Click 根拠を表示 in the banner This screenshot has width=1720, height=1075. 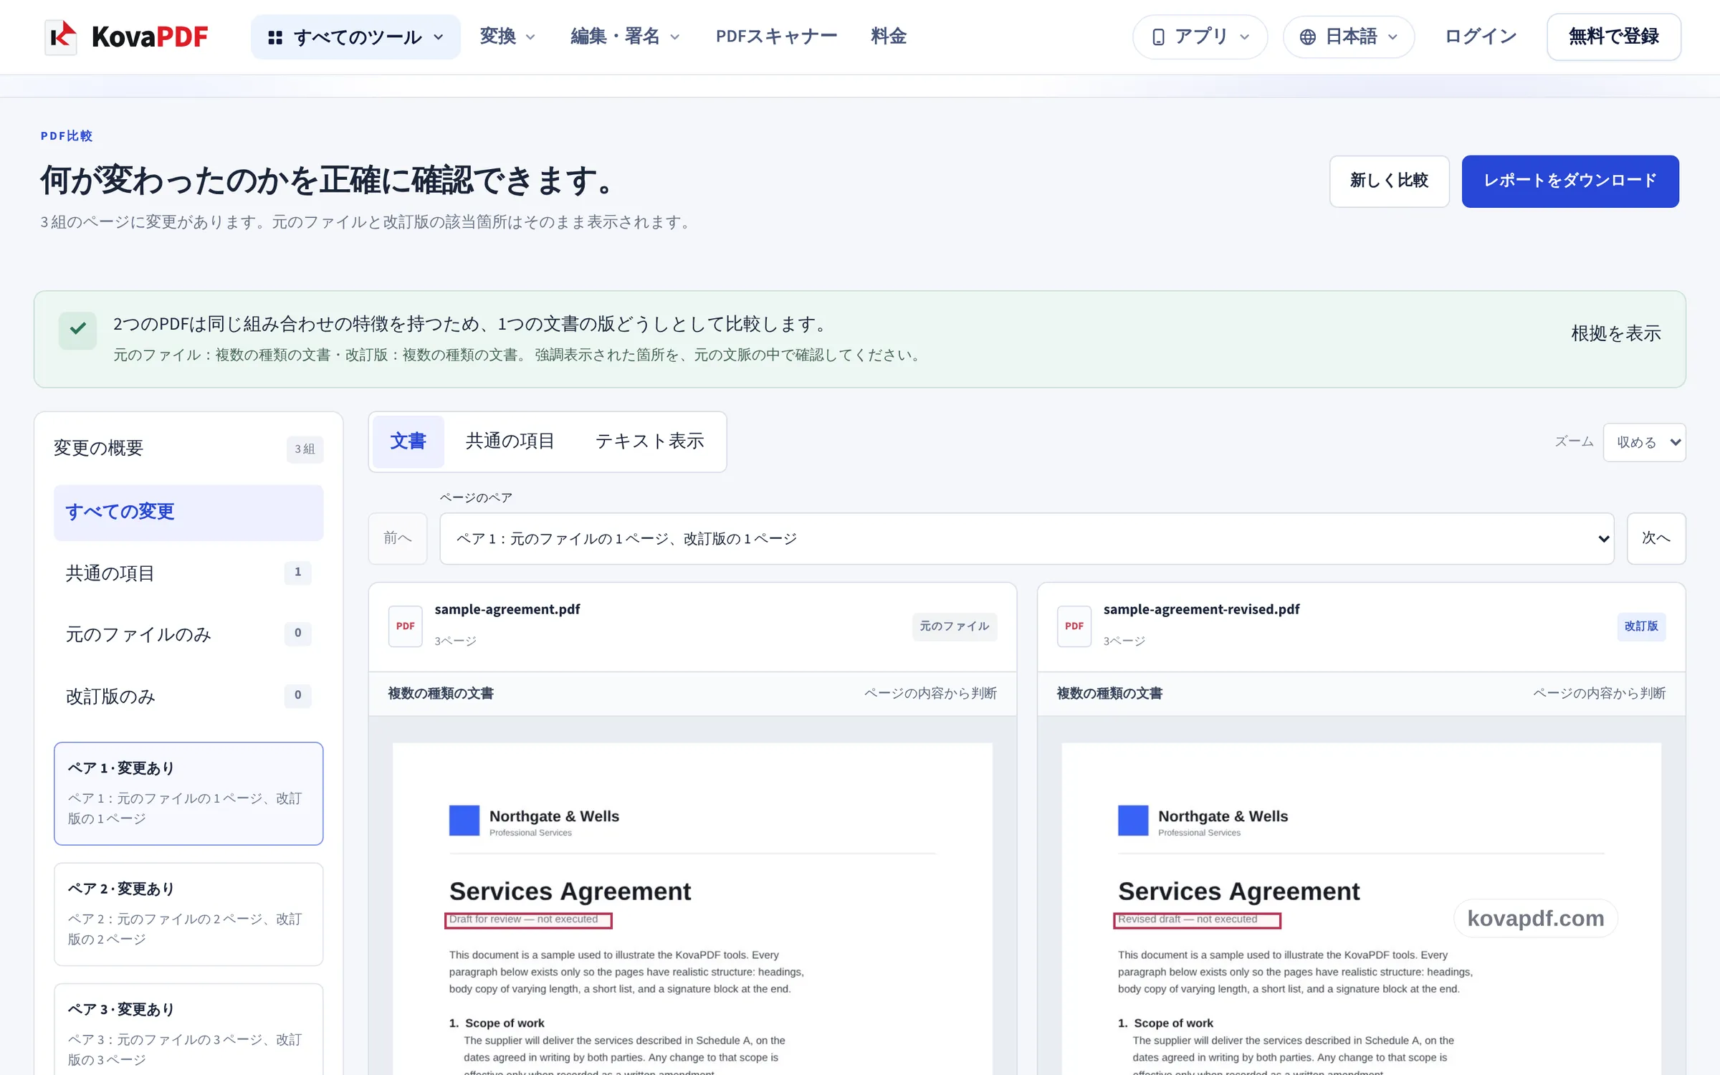(1615, 334)
